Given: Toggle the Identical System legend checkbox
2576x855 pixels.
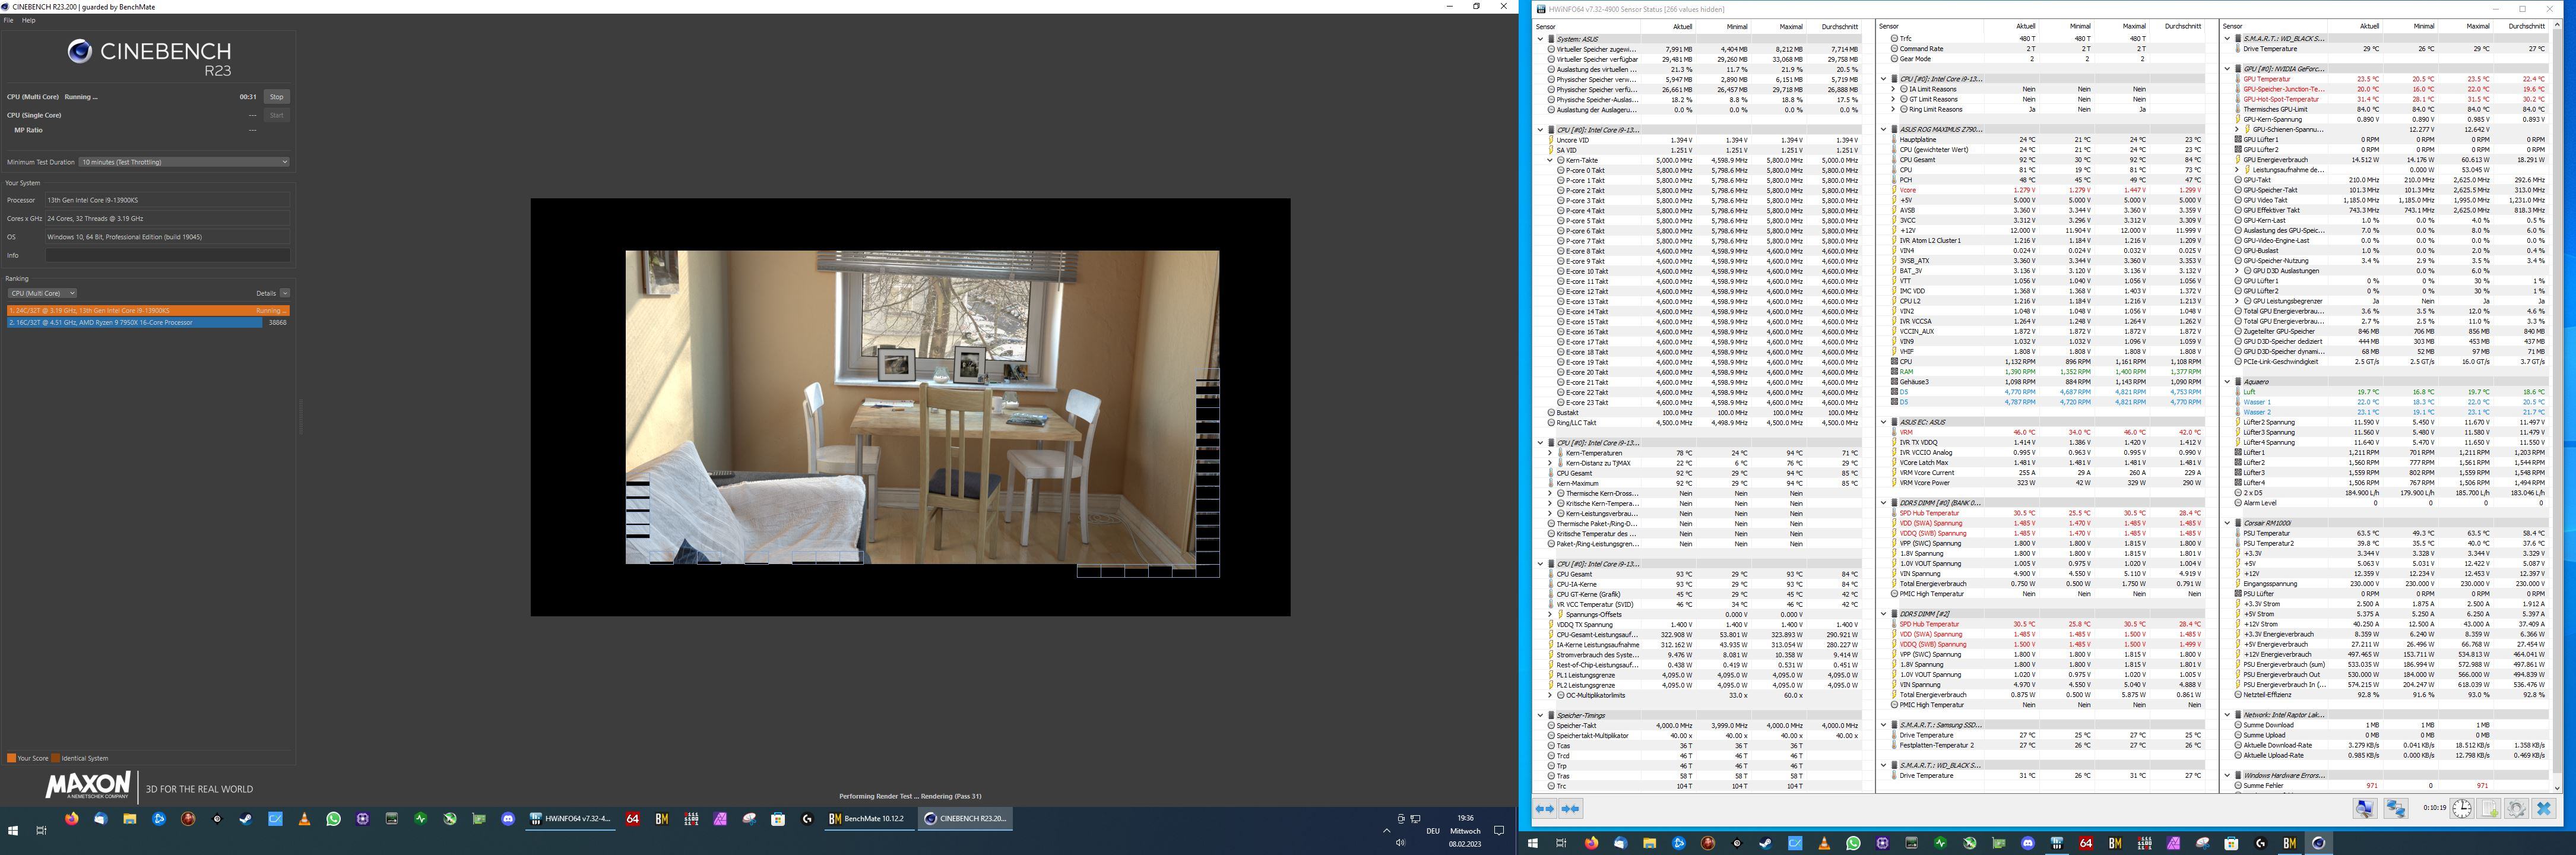Looking at the screenshot, I should click(56, 758).
